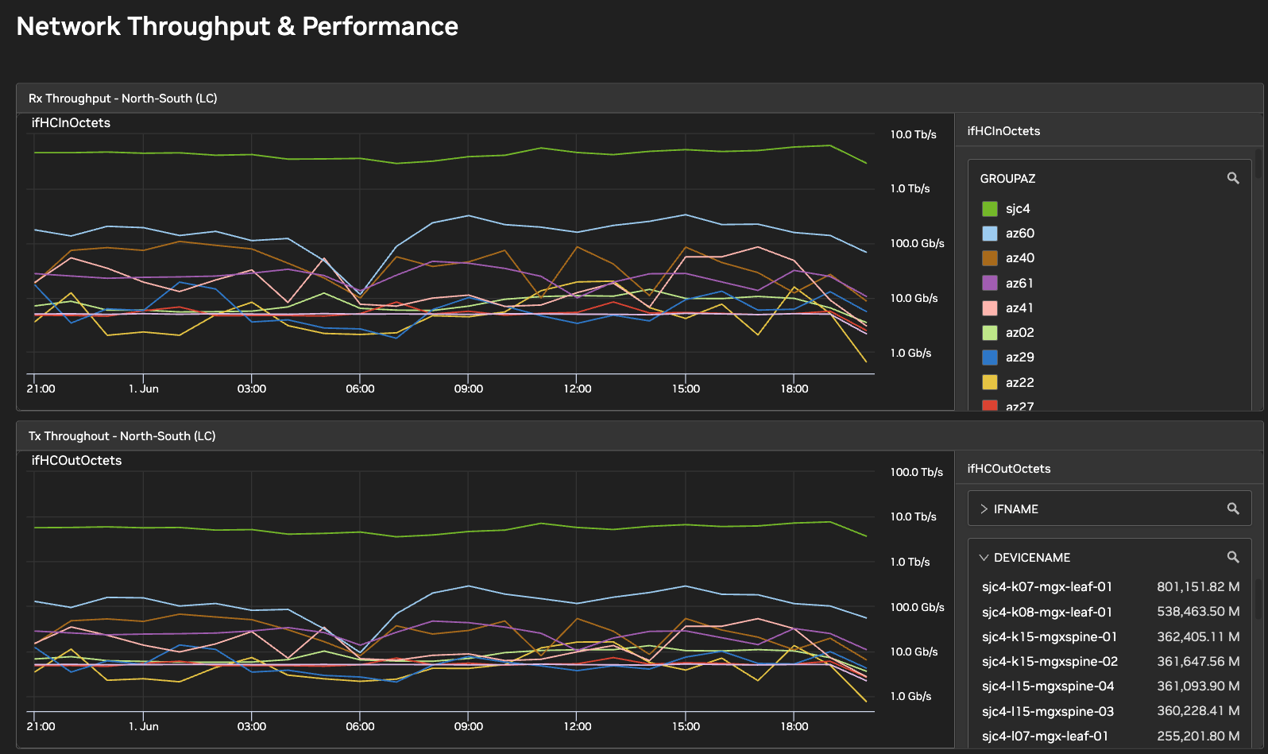Click the 538,463.50 M value
This screenshot has height=754, width=1268.
pyautogui.click(x=1198, y=613)
